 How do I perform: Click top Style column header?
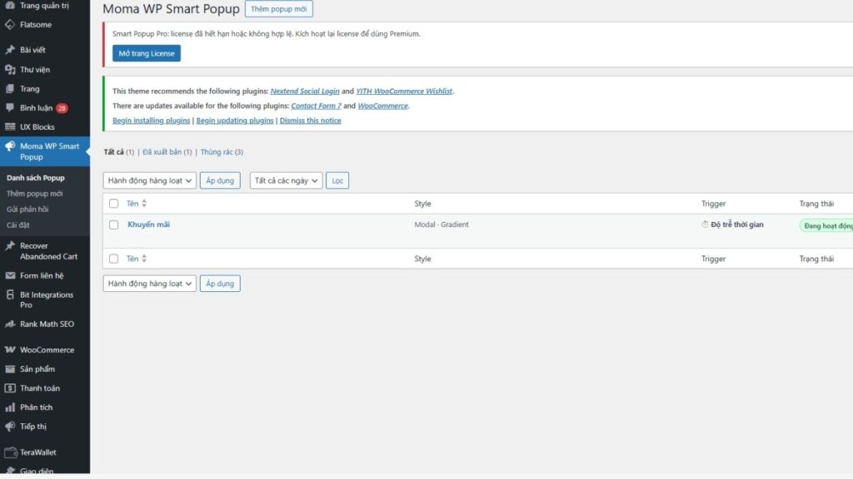[422, 203]
